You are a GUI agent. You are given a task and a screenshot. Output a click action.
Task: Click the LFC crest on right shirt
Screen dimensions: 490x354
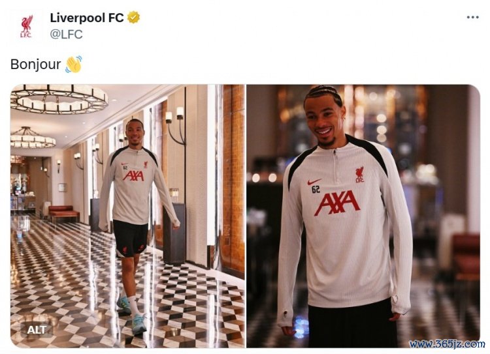tap(359, 175)
